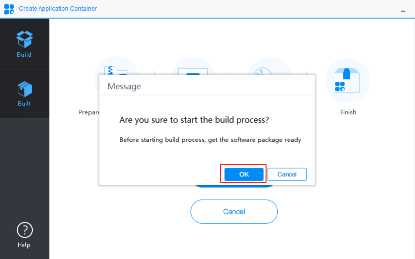
Task: Click the second step icon above the dialog
Action: tap(193, 67)
